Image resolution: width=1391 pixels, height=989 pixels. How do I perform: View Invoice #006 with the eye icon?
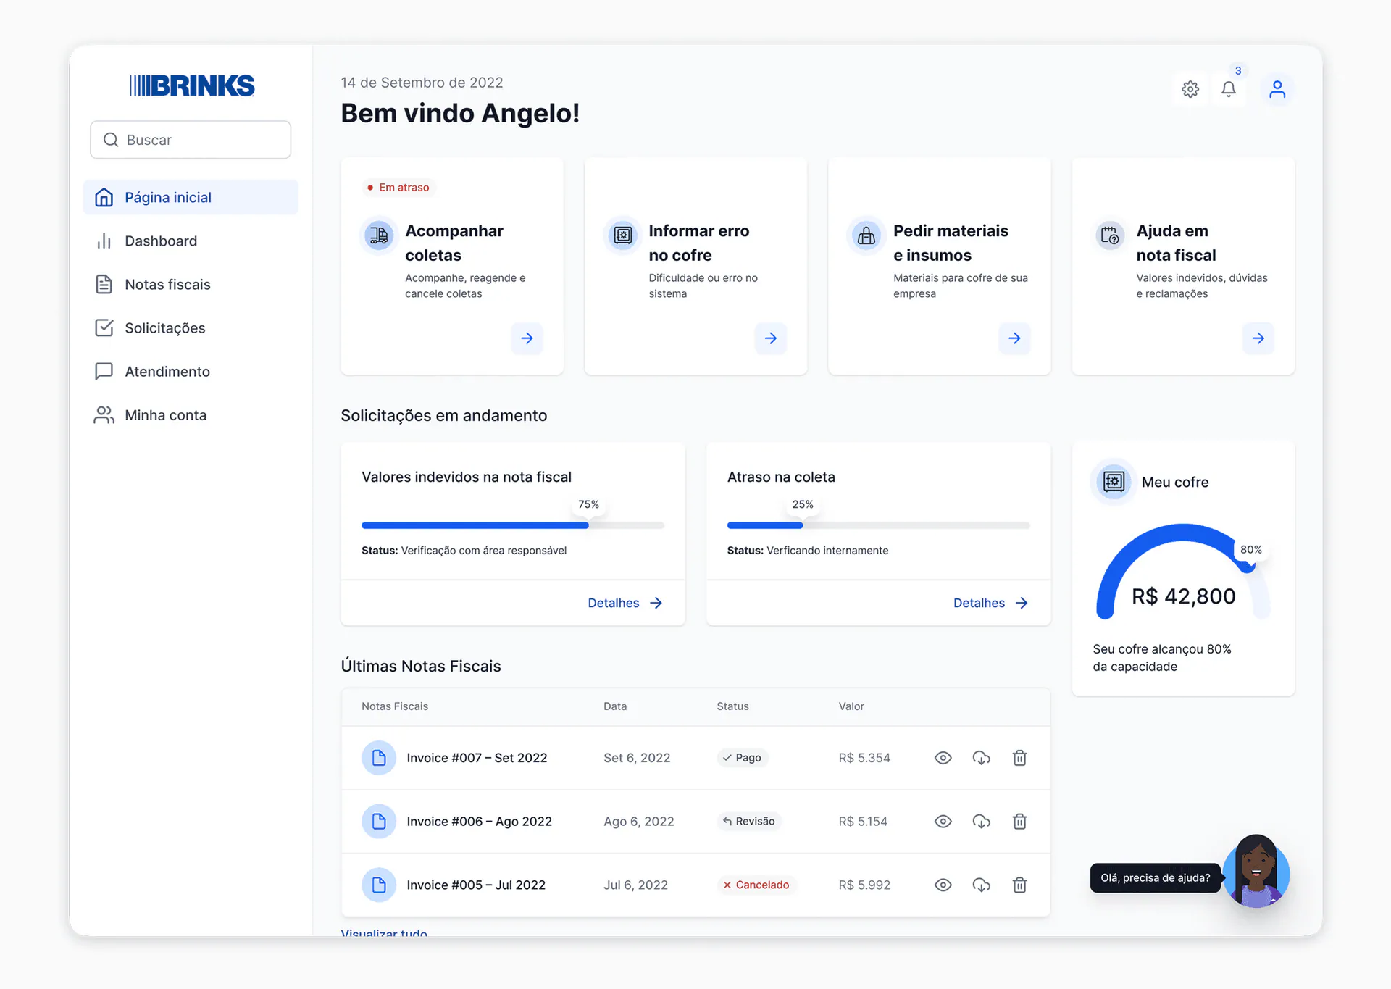click(x=943, y=822)
